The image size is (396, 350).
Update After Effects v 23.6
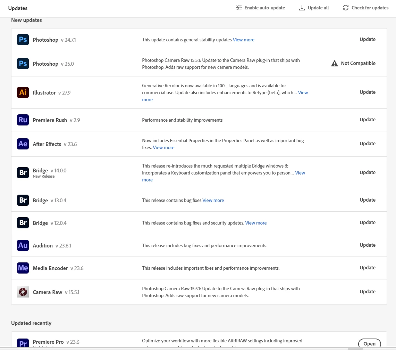368,144
